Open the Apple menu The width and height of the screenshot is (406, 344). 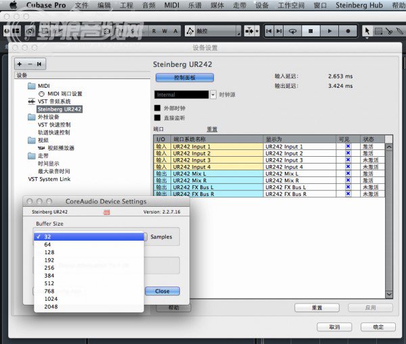[14, 5]
